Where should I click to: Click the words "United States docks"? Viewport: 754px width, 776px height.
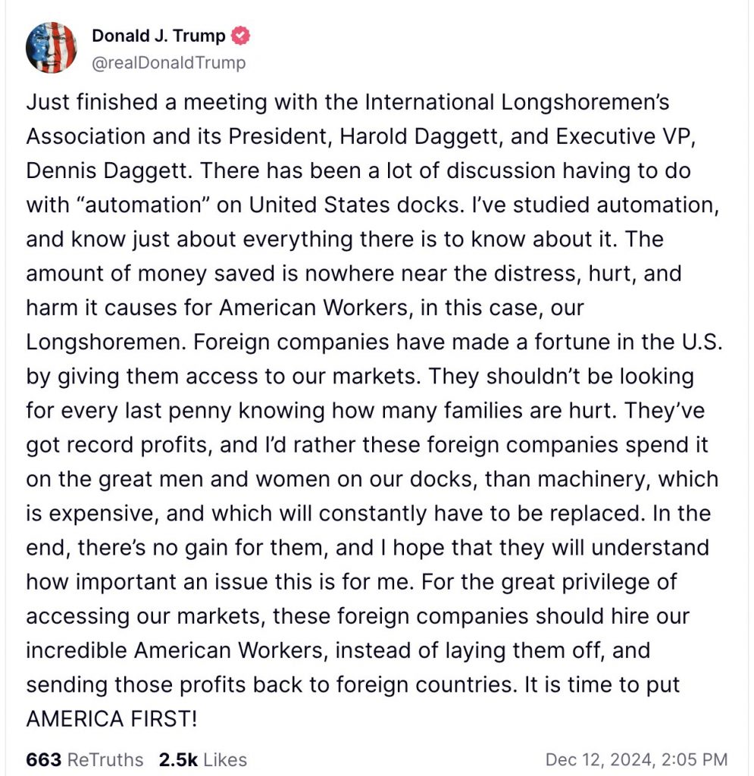(353, 205)
